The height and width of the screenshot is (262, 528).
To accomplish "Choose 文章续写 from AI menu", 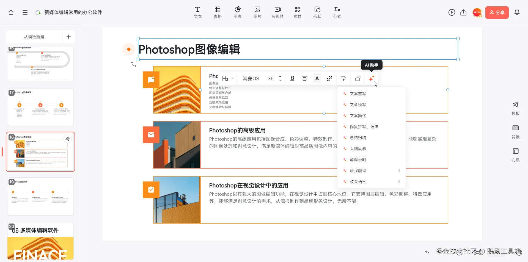I will click(372, 105).
